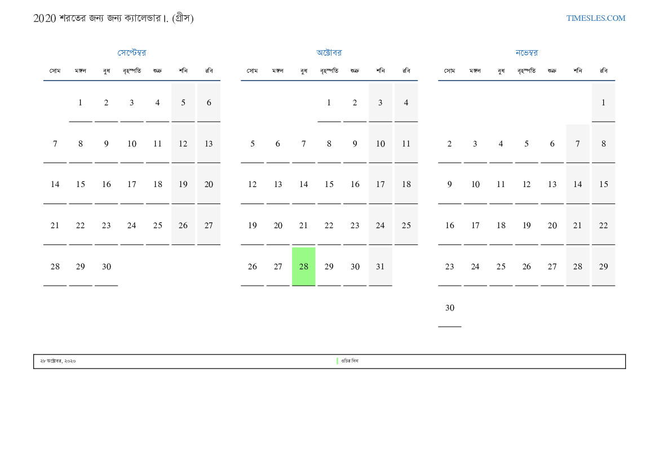This screenshot has width=659, height=466.
Task: Pick November 1 Sunday cell
Action: pyautogui.click(x=603, y=103)
